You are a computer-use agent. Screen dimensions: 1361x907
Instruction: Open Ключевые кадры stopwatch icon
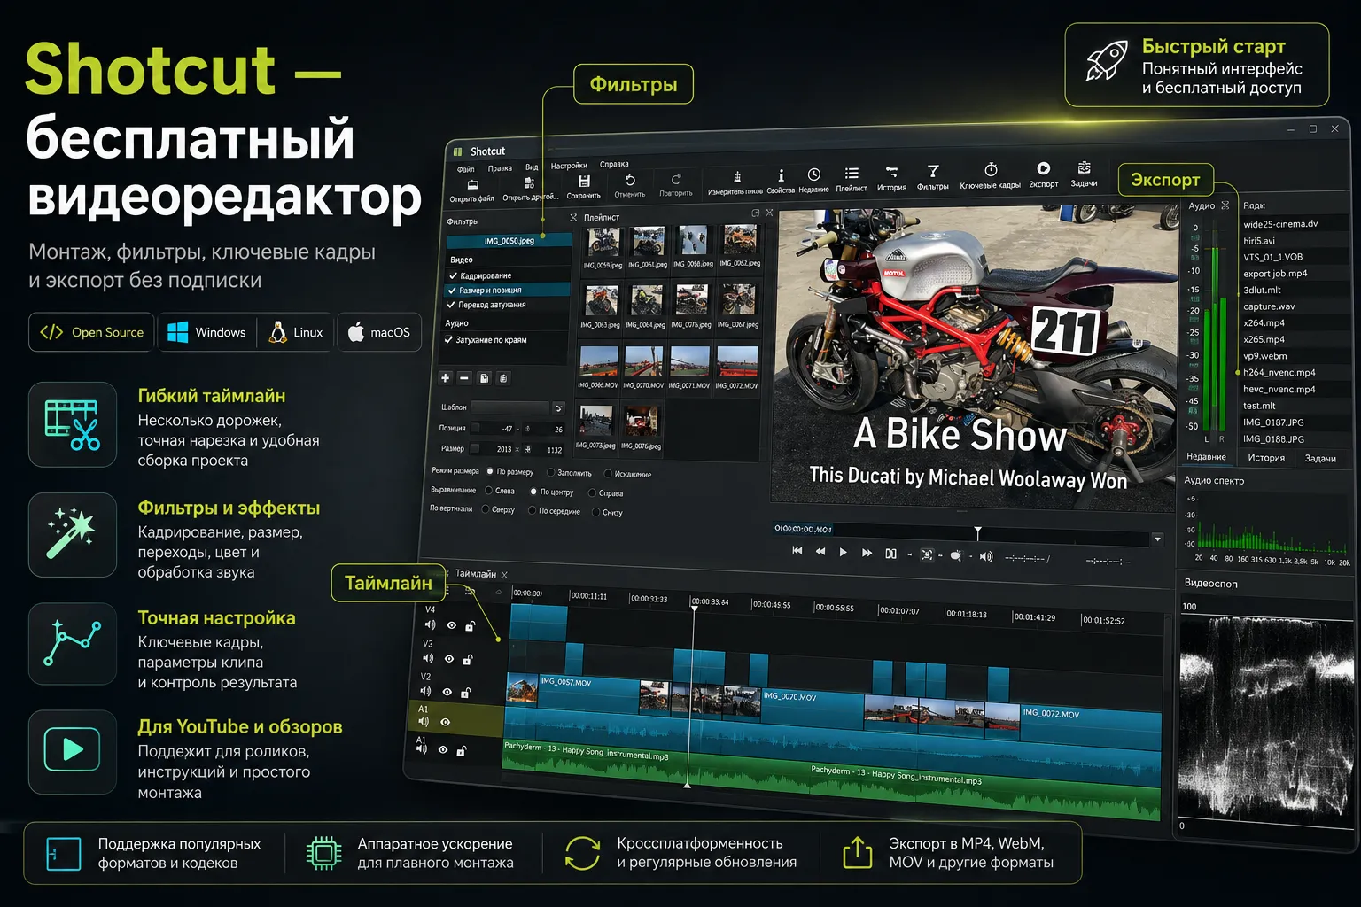(x=991, y=169)
